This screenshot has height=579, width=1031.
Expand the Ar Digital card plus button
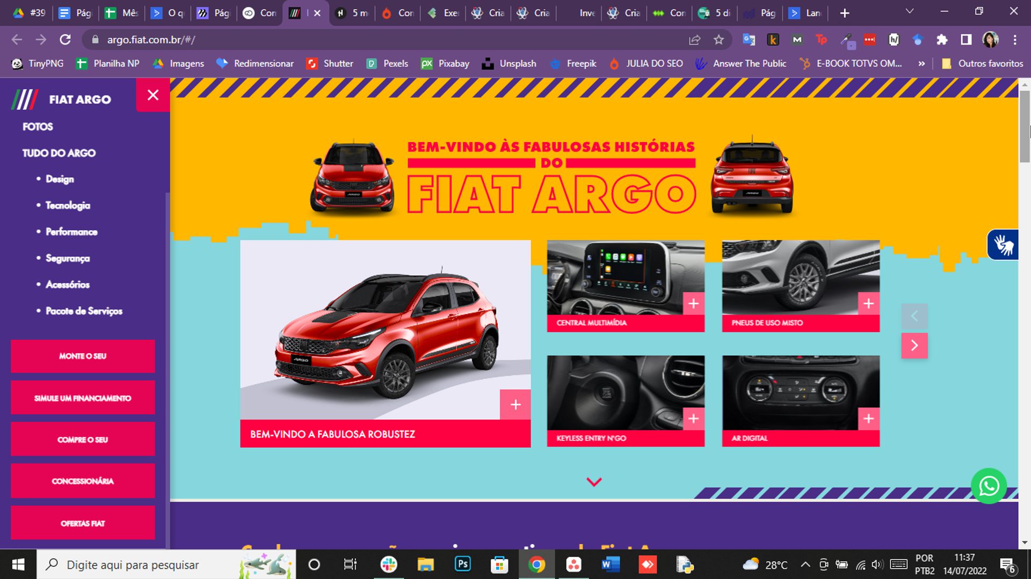tap(868, 419)
